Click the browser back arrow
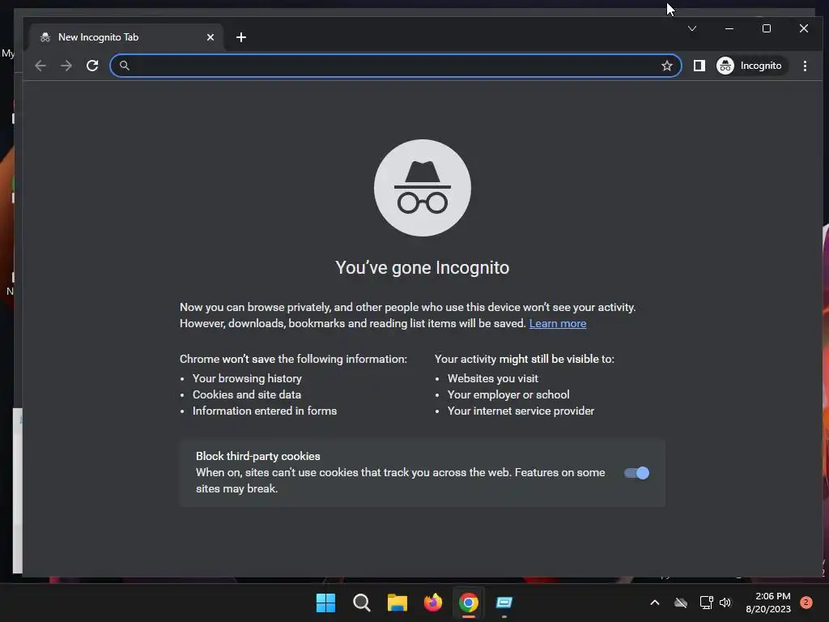The height and width of the screenshot is (622, 829). pos(40,66)
